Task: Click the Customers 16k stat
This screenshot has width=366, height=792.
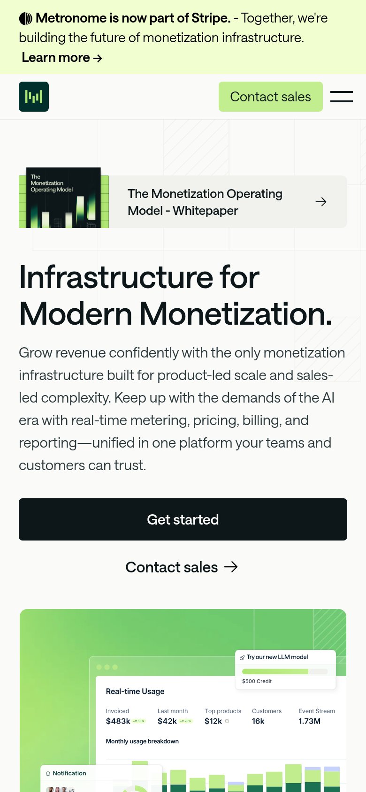Action: pyautogui.click(x=267, y=716)
